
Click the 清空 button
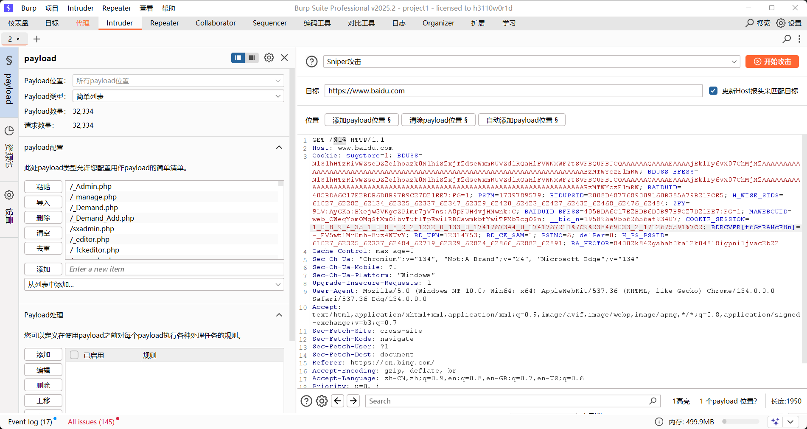click(43, 233)
